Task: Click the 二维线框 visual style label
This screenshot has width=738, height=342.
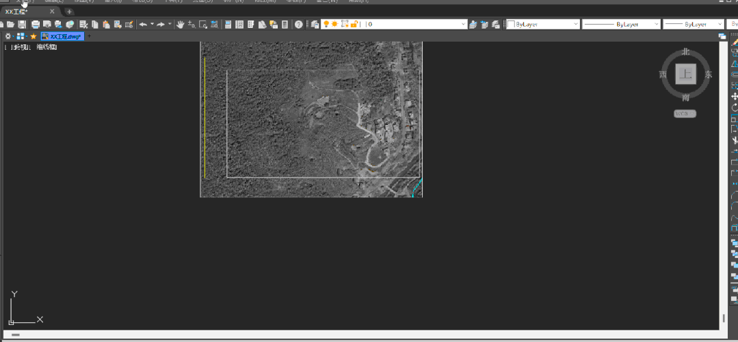Action: coord(47,47)
